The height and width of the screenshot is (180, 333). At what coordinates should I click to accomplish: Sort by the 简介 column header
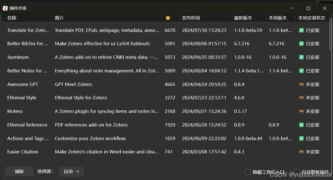[x=59, y=18]
